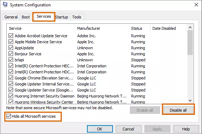202x134 pixels.
Task: Toggle Google Updater Internal Service checkbox
Action: [11, 84]
